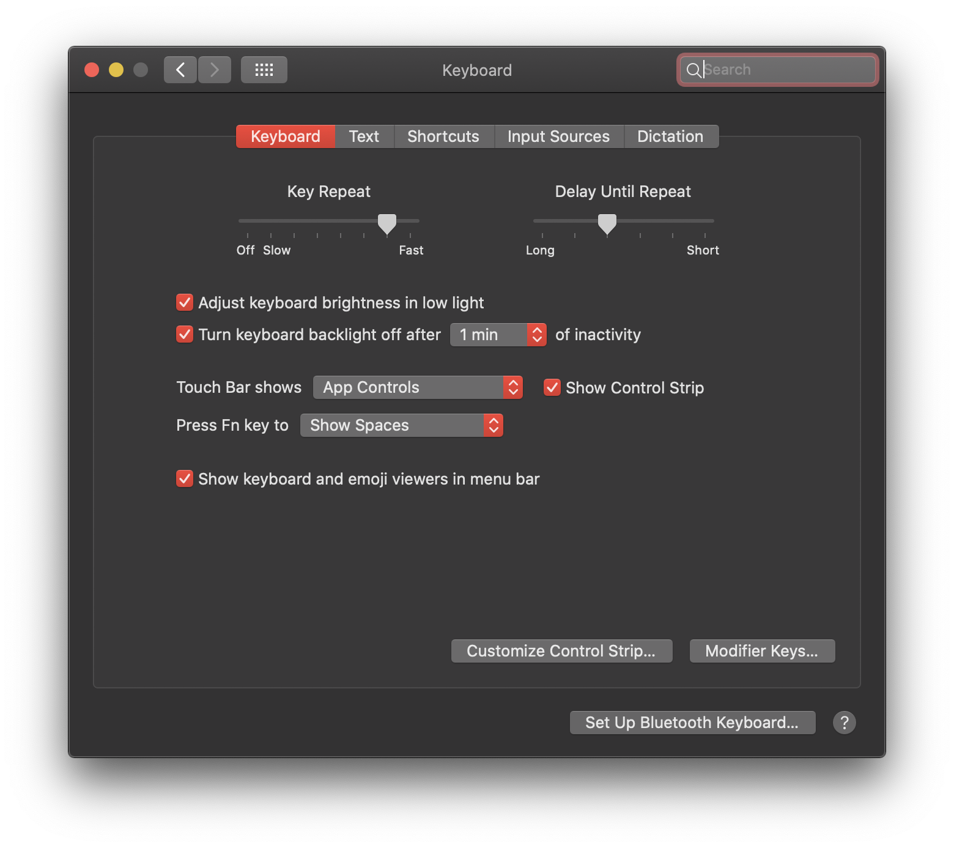Click the yellow minimize window button
Screen dimensions: 954x848
coord(116,70)
